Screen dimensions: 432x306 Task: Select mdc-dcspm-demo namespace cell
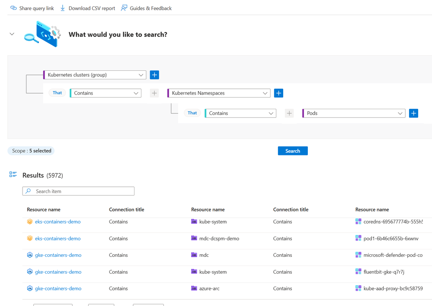(219, 238)
